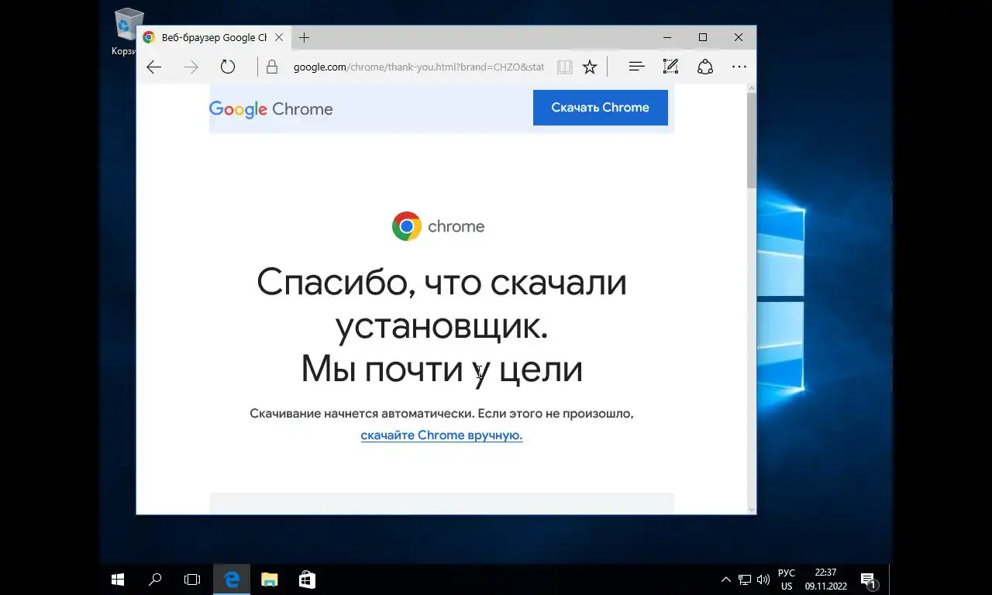Click the Скачать Chrome button
Viewport: 992px width, 595px height.
point(601,108)
